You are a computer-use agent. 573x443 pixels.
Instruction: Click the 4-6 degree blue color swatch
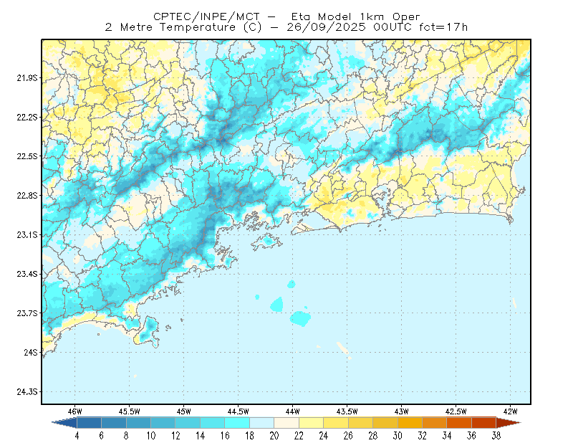point(89,422)
